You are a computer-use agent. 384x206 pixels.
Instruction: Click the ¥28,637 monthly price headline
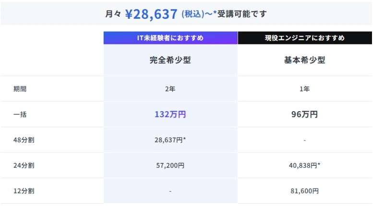pyautogui.click(x=151, y=14)
